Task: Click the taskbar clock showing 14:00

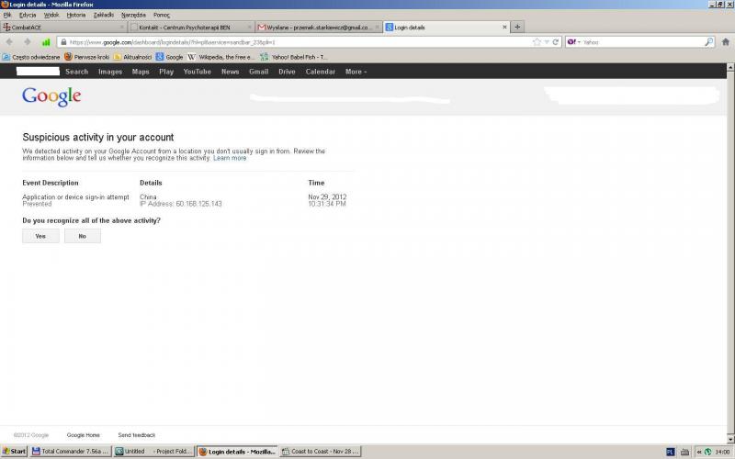Action: (x=722, y=452)
